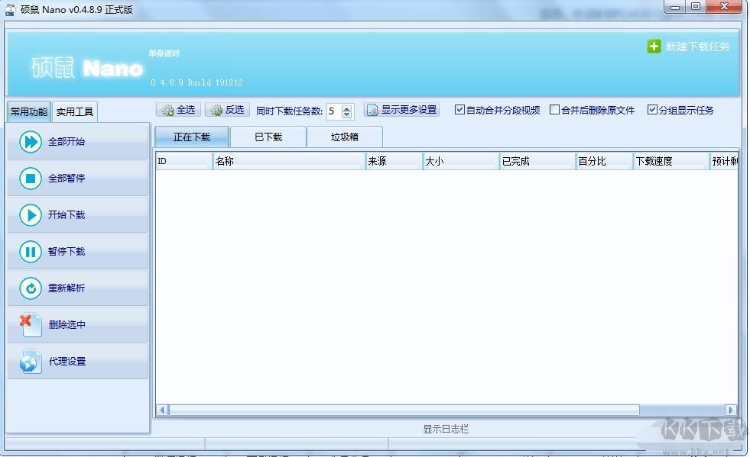750x457 pixels.
Task: Click the download task count field
Action: (334, 111)
